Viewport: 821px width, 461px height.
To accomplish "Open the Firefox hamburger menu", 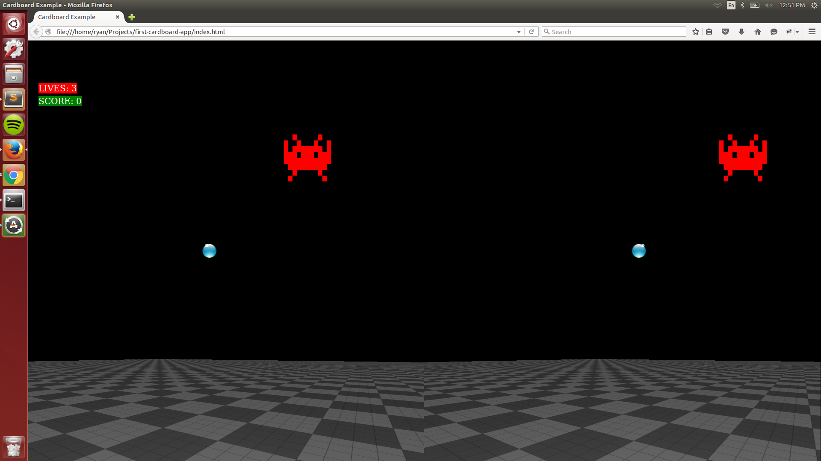I will click(x=812, y=32).
